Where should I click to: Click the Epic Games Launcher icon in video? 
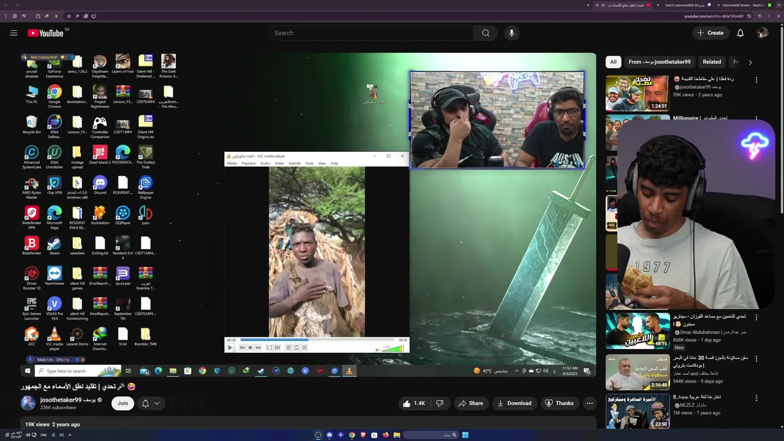pyautogui.click(x=31, y=304)
